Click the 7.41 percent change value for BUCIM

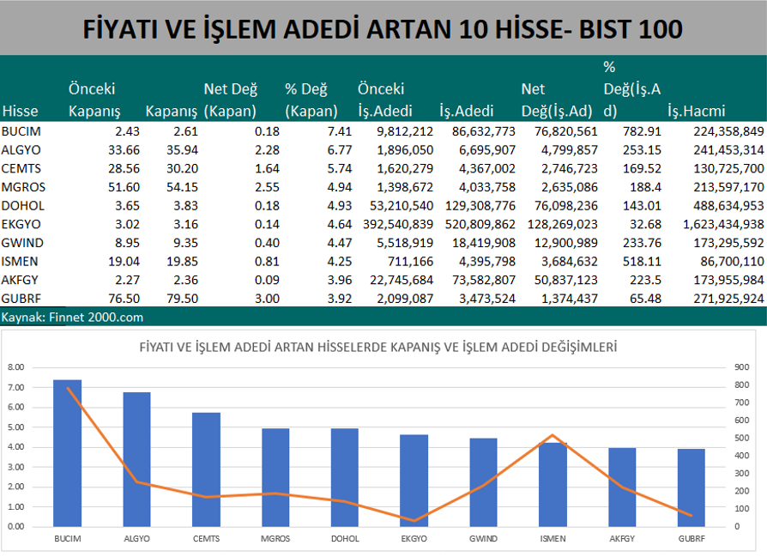point(340,131)
